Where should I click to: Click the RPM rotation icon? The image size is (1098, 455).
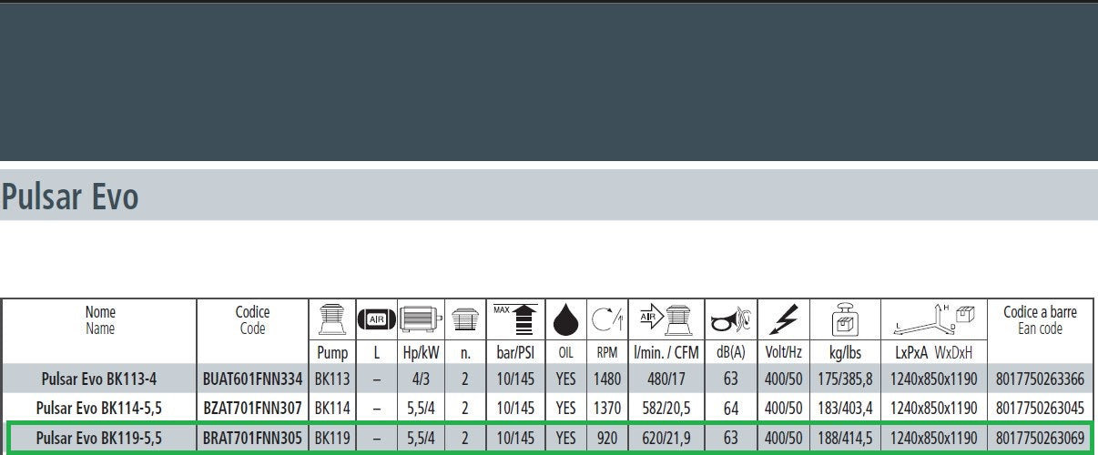pos(606,320)
